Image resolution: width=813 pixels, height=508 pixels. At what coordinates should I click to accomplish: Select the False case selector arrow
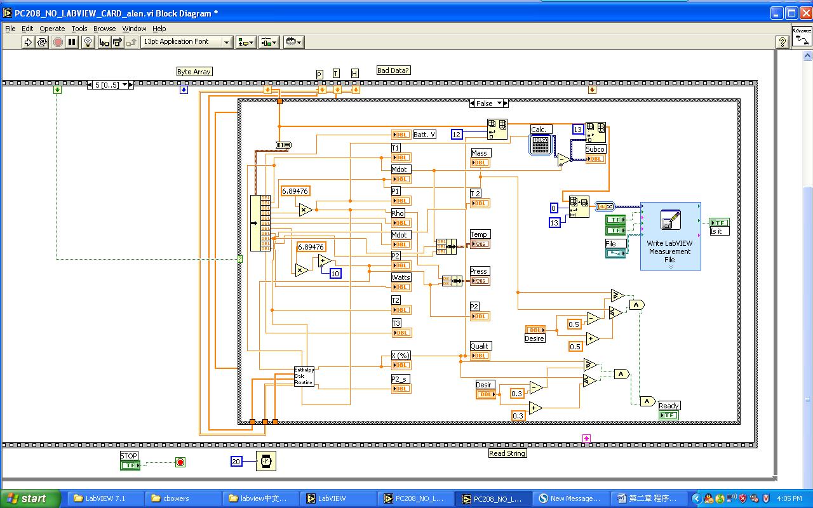(499, 104)
